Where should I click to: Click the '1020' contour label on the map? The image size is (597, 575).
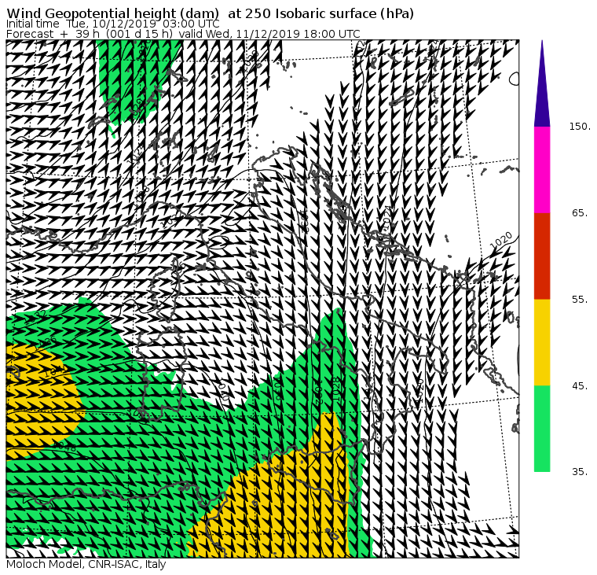click(500, 241)
